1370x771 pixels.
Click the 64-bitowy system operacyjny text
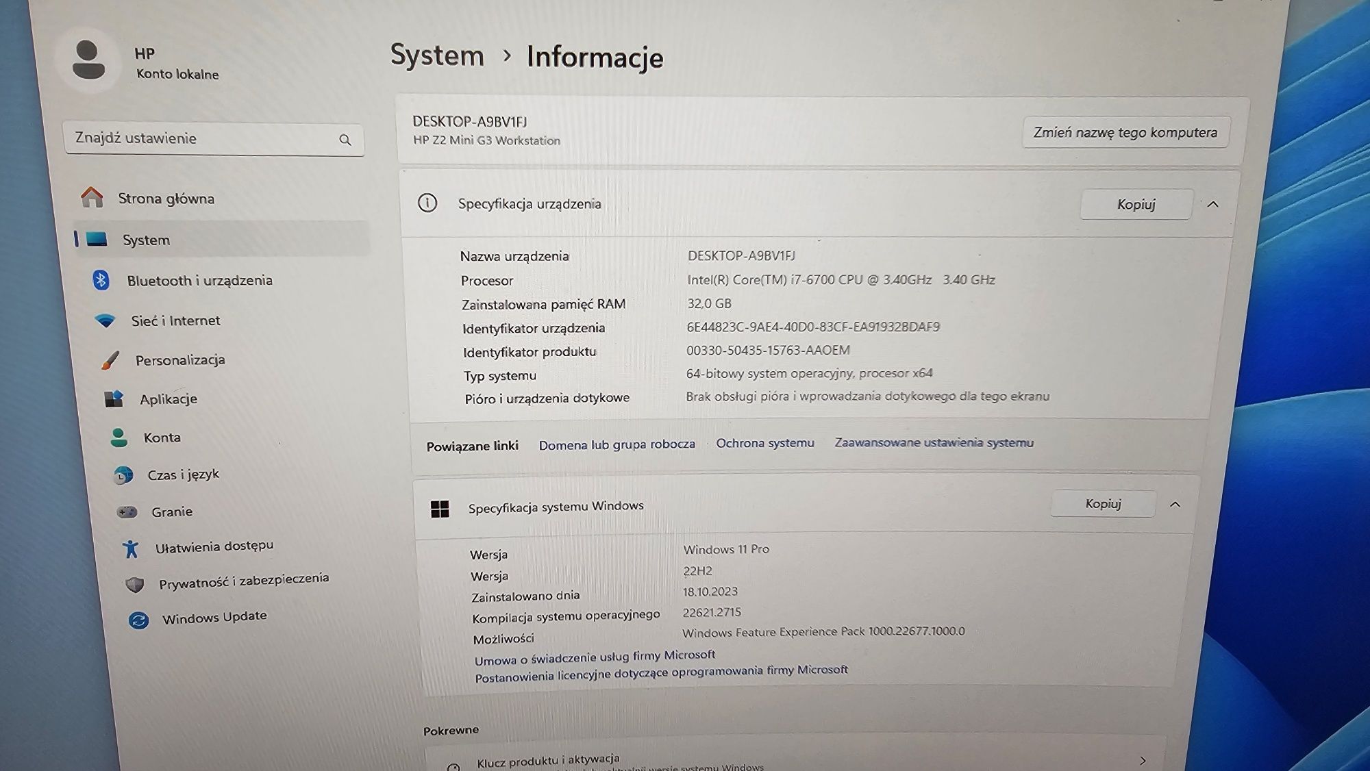click(809, 373)
